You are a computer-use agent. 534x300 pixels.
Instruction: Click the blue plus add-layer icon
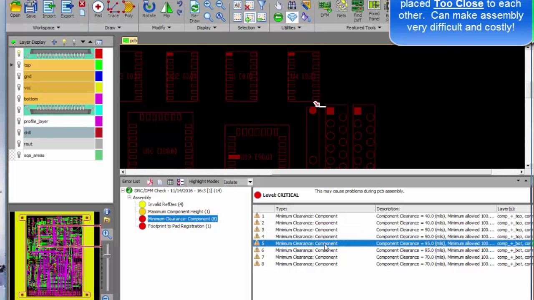tap(54, 42)
